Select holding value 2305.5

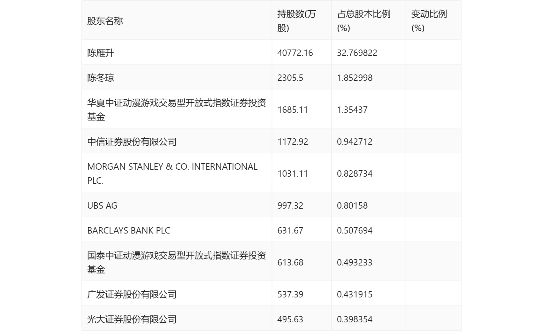coord(290,78)
